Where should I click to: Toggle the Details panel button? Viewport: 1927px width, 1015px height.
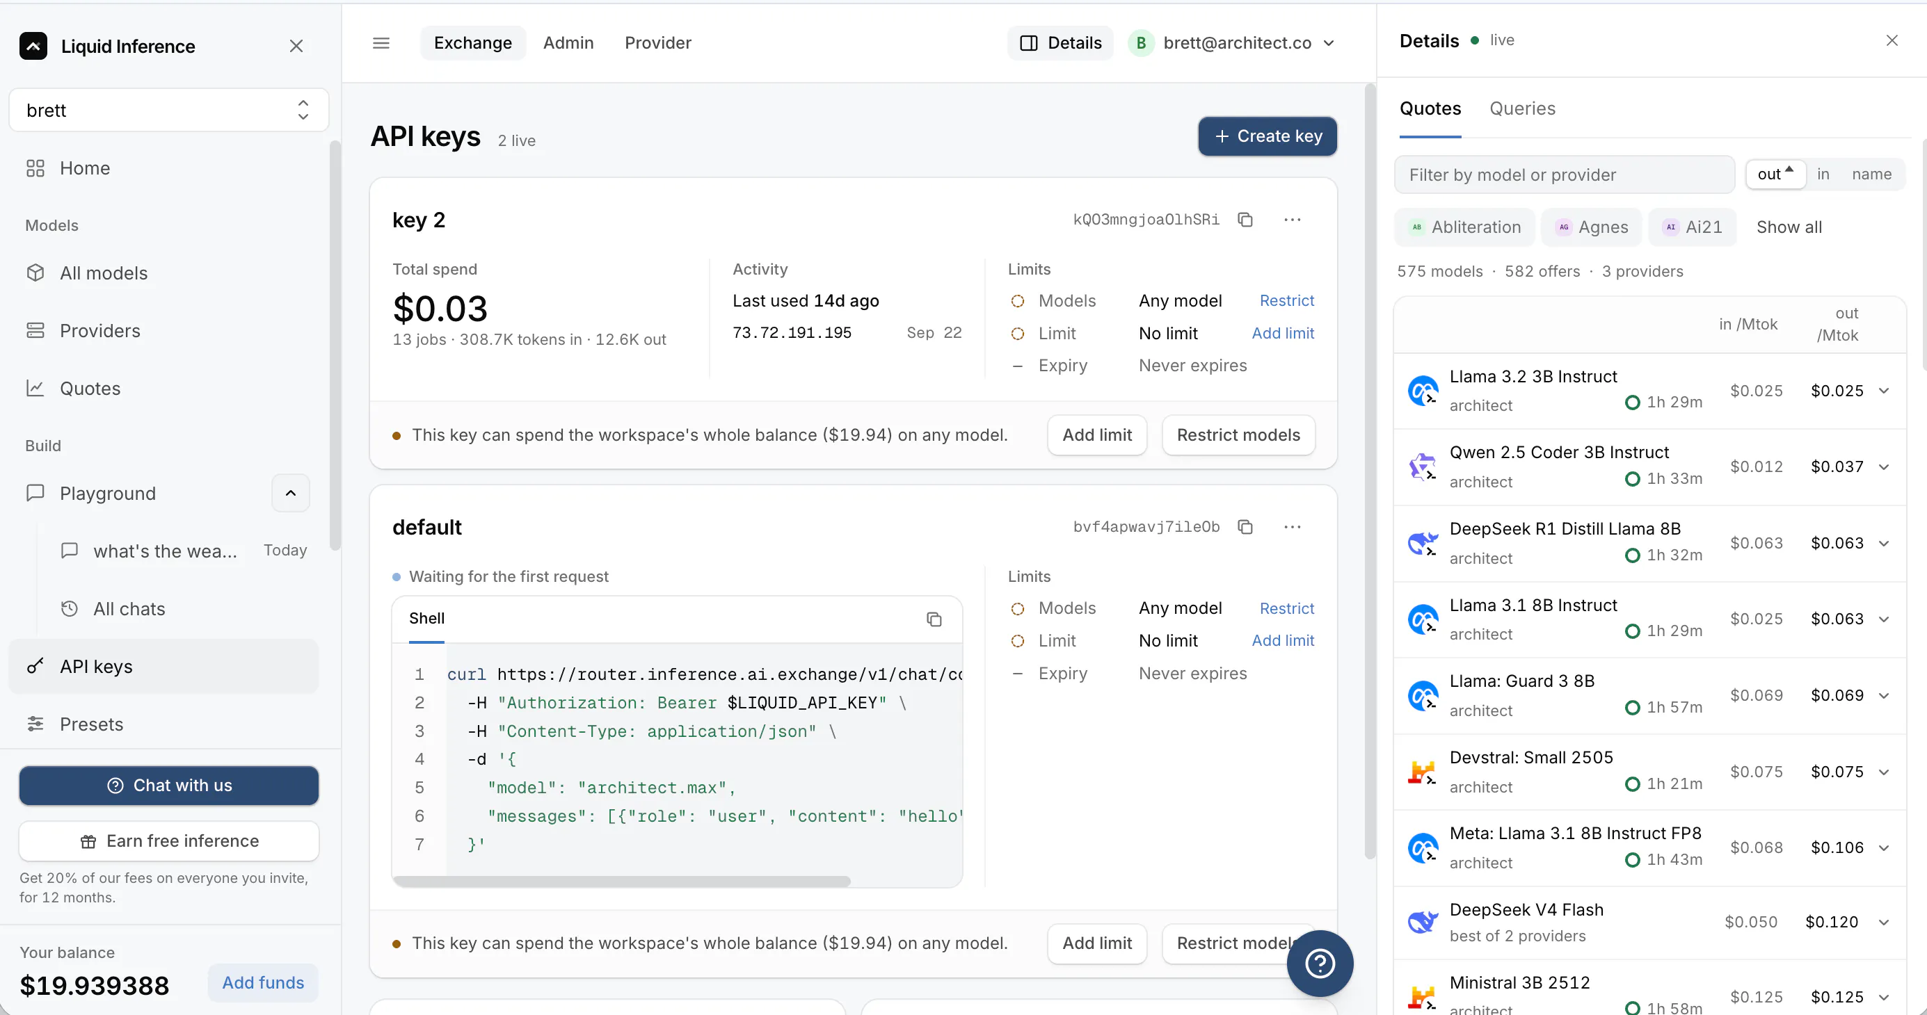(x=1060, y=42)
